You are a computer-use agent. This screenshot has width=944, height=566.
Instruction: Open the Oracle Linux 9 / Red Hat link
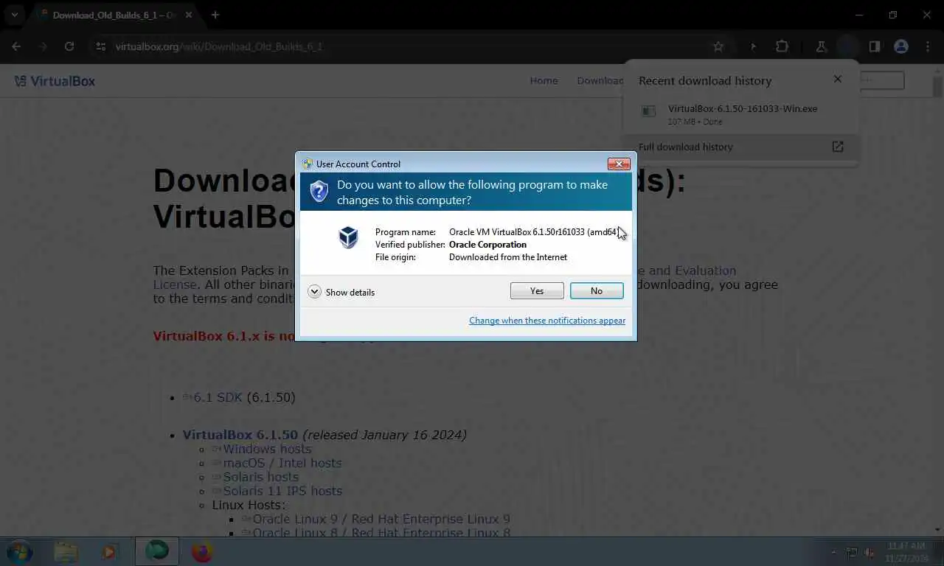coord(381,519)
